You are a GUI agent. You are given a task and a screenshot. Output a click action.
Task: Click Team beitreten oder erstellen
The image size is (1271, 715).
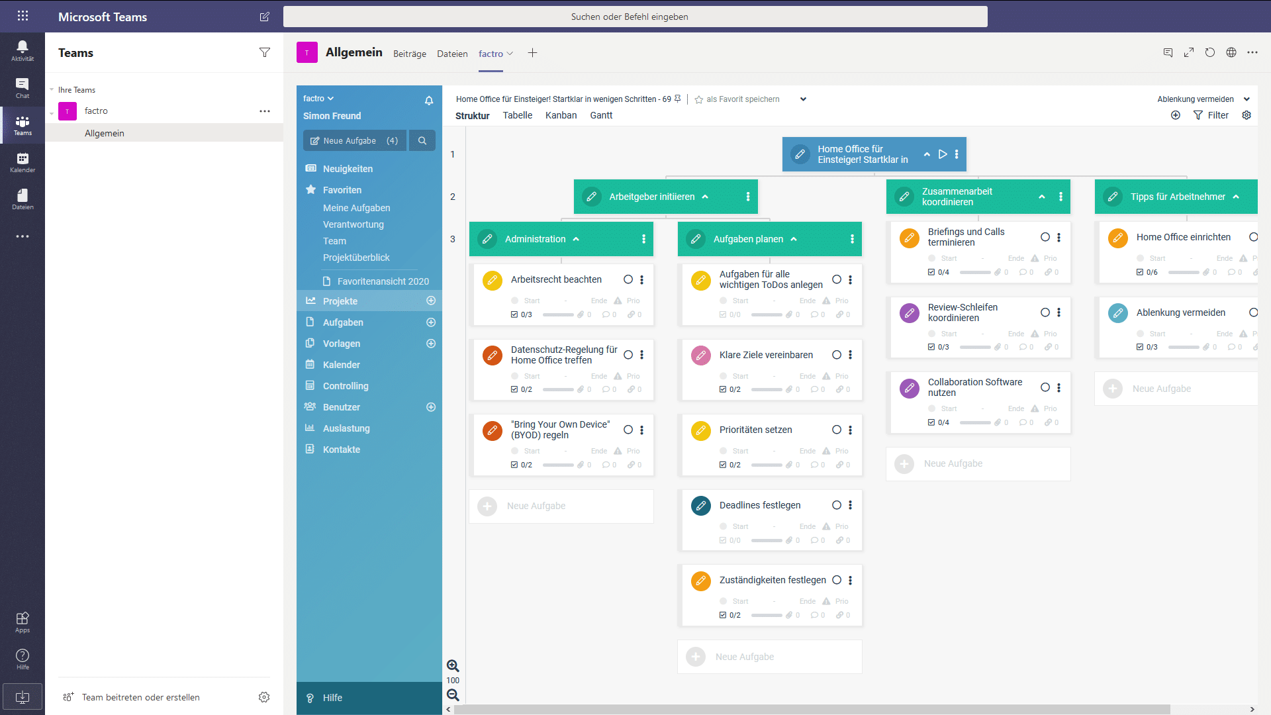pyautogui.click(x=140, y=697)
